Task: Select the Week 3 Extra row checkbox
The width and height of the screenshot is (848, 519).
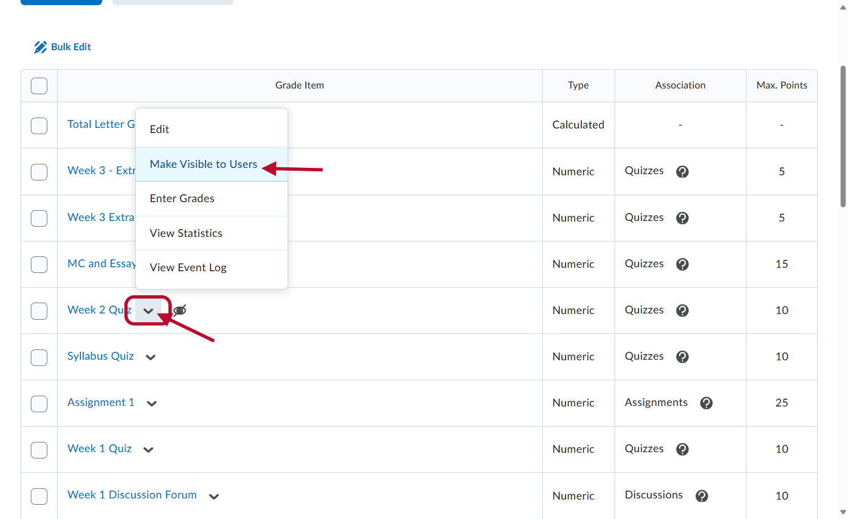Action: point(39,218)
